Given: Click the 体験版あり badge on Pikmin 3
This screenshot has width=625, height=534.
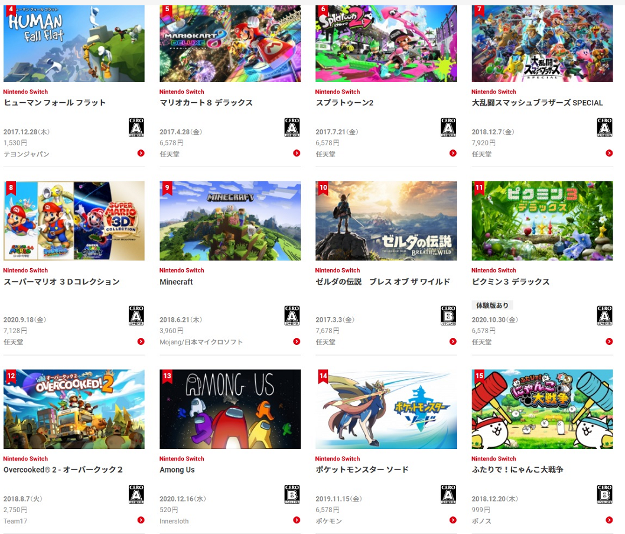Looking at the screenshot, I should pyautogui.click(x=492, y=305).
